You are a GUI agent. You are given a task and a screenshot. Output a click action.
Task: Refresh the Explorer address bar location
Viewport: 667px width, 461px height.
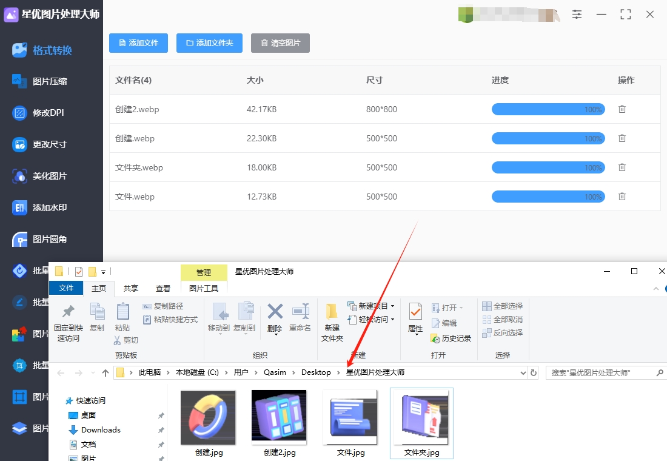click(x=534, y=373)
